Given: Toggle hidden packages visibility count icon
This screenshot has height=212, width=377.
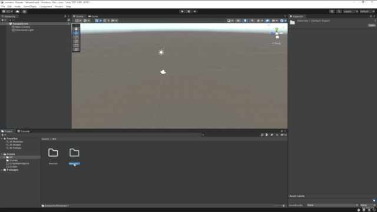Looking at the screenshot, I should pyautogui.click(x=283, y=135).
